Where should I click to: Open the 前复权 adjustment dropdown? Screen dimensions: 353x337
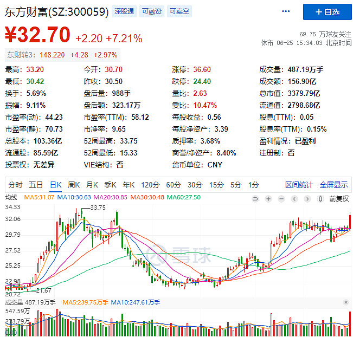(x=339, y=199)
